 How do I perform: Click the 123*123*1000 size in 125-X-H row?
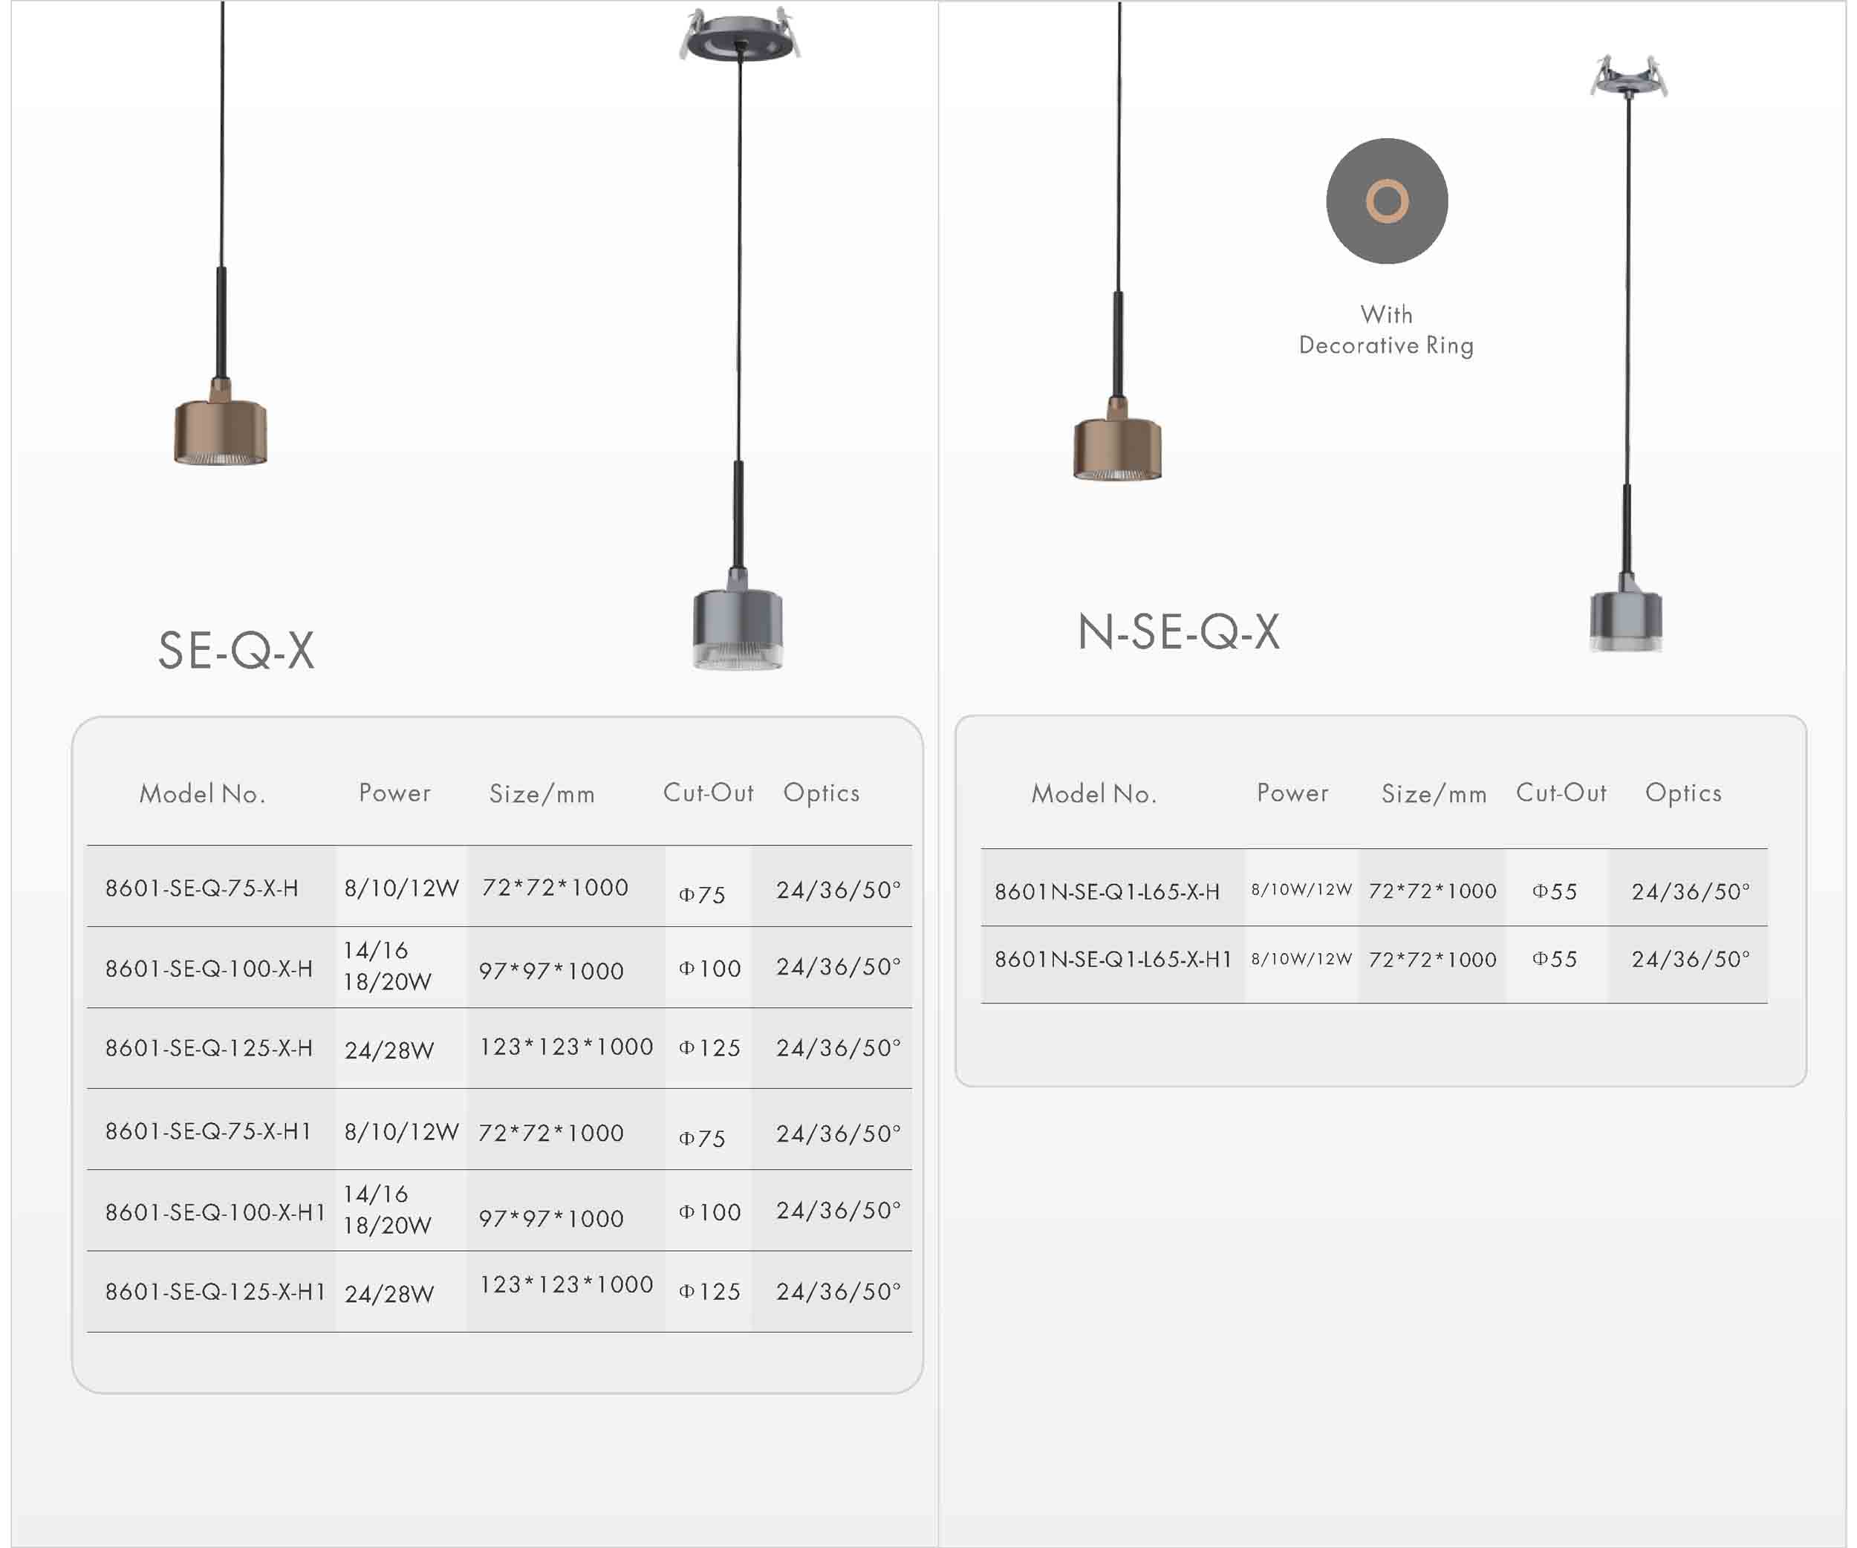[x=566, y=1047]
